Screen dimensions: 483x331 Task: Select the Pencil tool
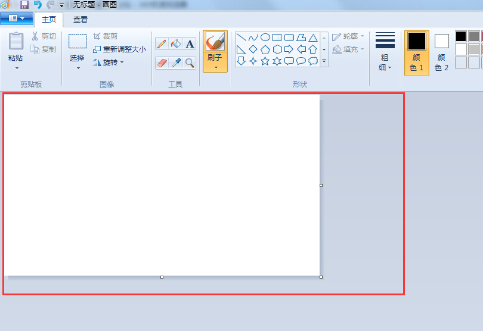[162, 43]
